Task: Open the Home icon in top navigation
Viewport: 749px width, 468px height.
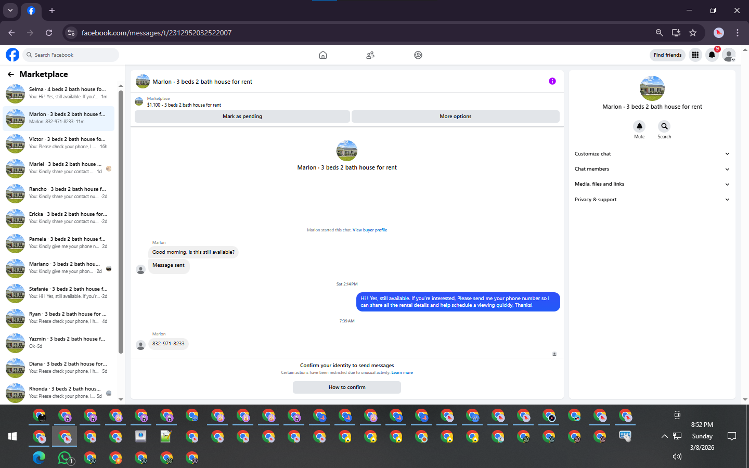Action: [x=323, y=55]
